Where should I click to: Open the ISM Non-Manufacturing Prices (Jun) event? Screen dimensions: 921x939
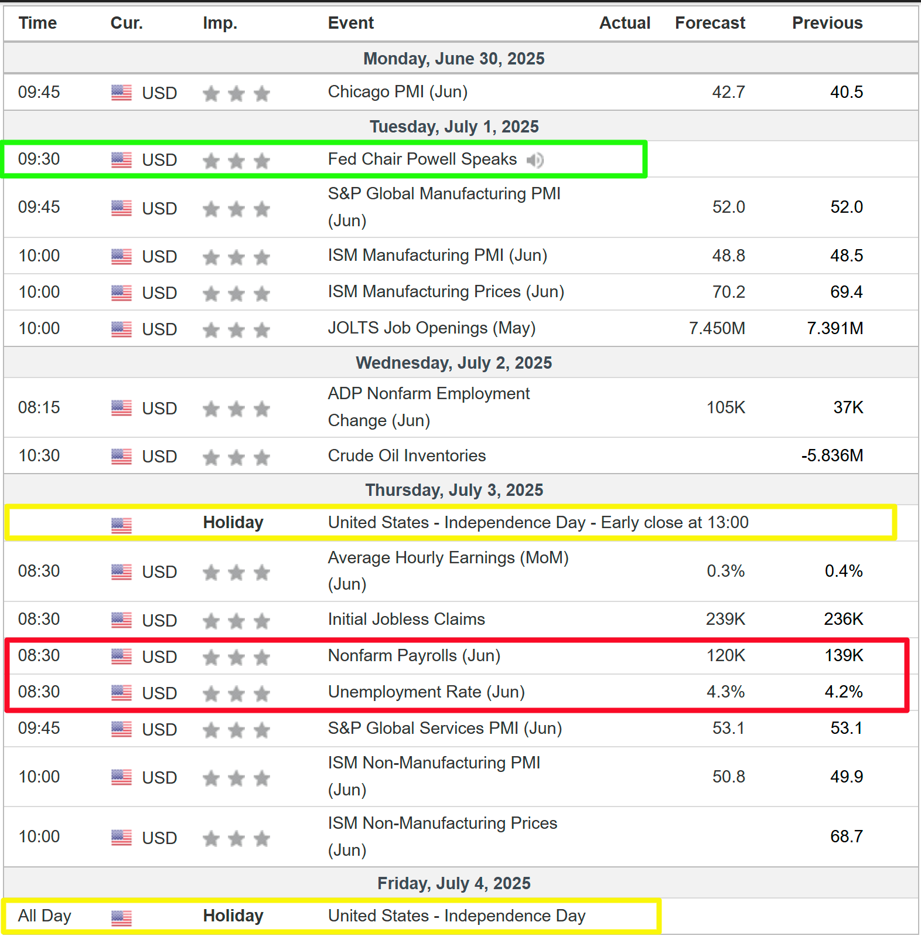pos(442,836)
